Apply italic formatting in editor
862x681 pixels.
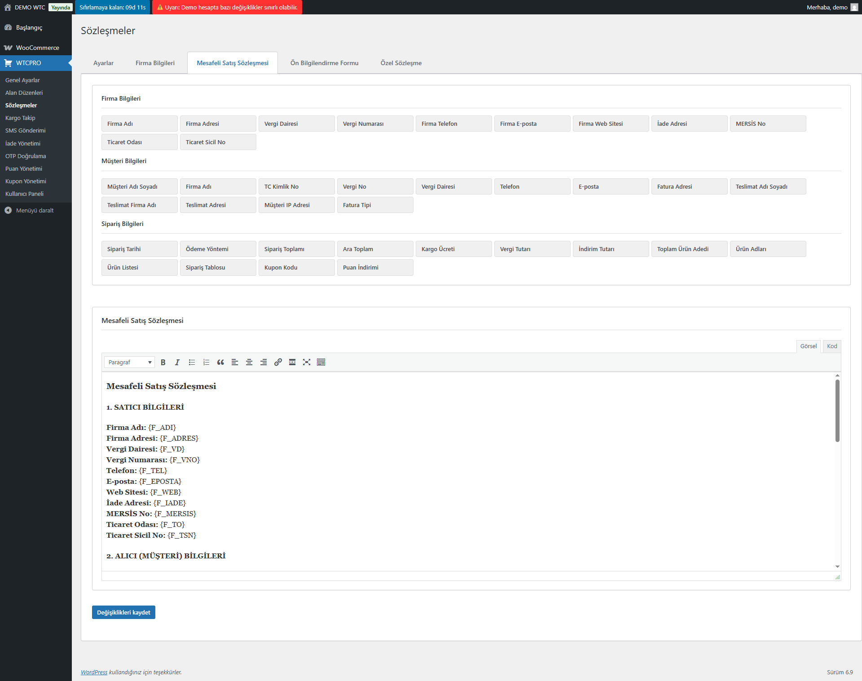point(177,362)
